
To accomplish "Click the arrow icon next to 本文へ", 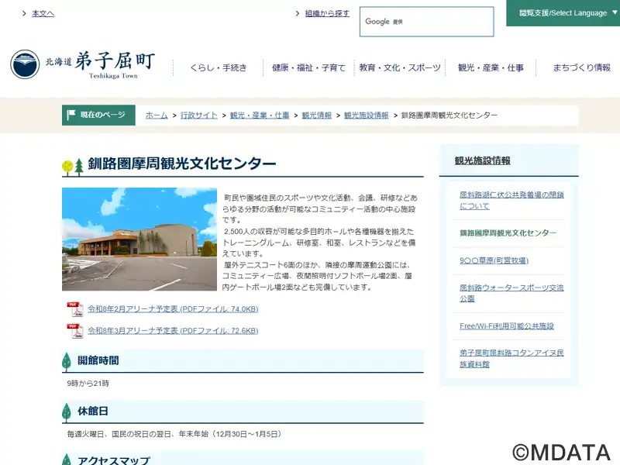I will tap(25, 14).
